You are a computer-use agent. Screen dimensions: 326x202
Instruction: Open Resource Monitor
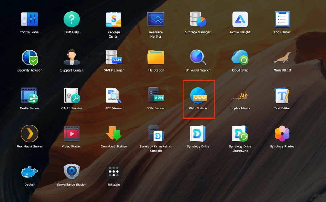point(156,19)
